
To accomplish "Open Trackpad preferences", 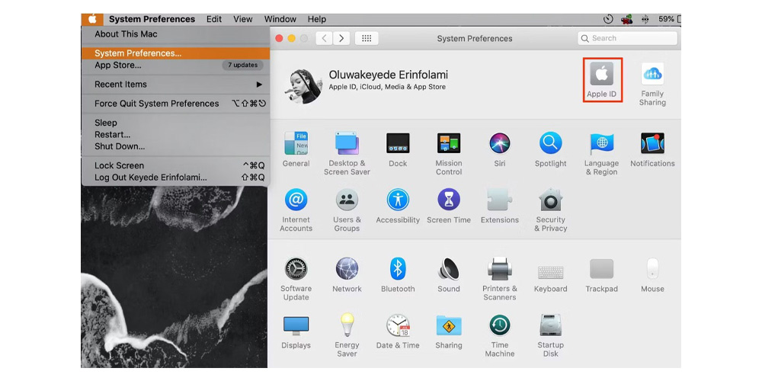I will 602,275.
